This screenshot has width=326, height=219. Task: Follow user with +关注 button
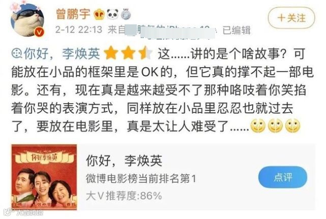coord(291,18)
